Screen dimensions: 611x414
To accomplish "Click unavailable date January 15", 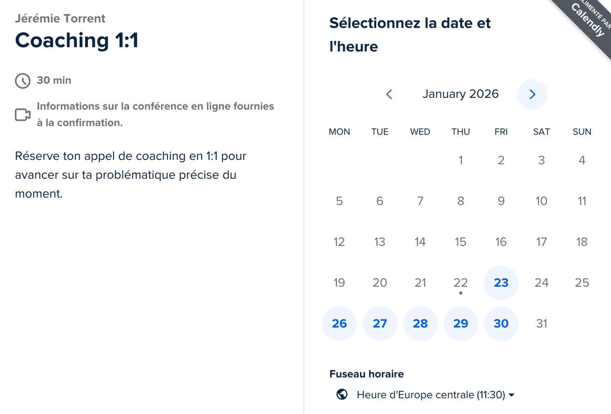I will 461,242.
